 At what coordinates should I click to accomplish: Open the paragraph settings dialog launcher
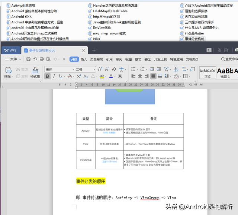tap(195, 81)
